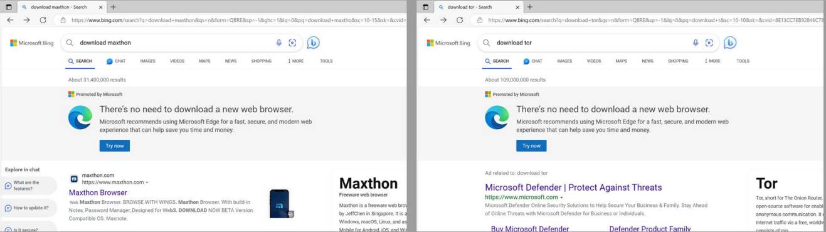
Task: Click the tor window address bar URL
Action: [x=655, y=20]
